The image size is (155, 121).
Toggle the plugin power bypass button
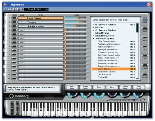coord(5,9)
